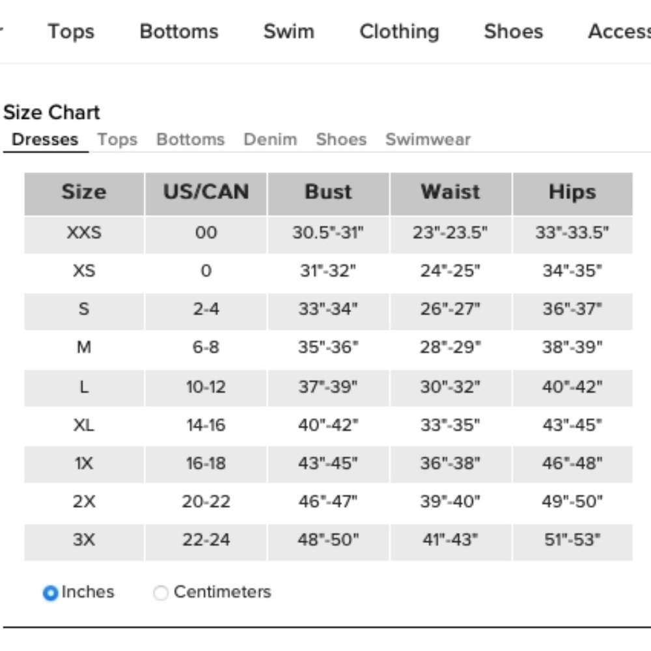Screen dimensions: 651x651
Task: Switch to the Denim size chart tab
Action: (270, 139)
